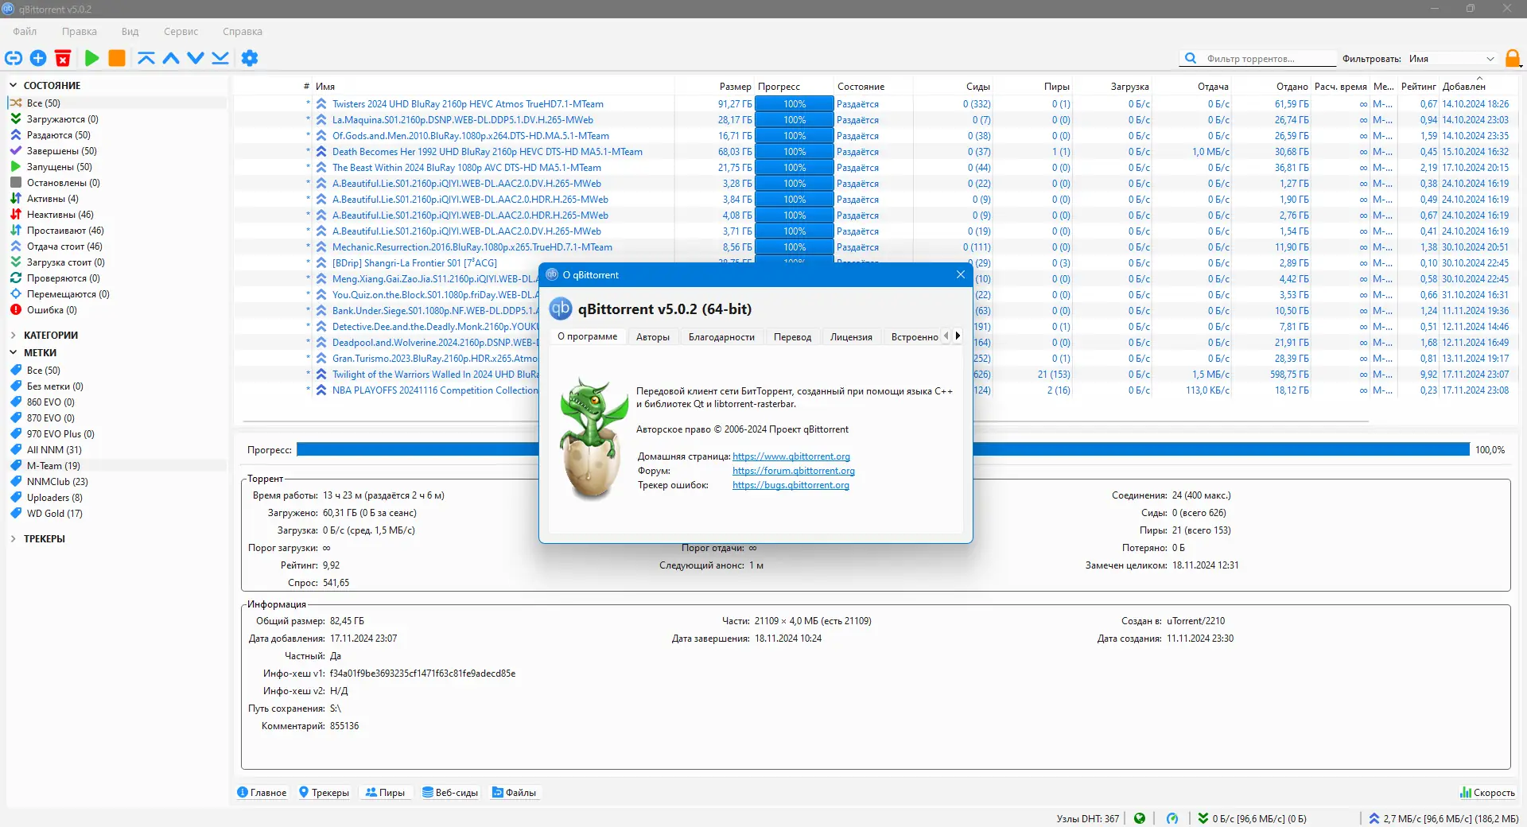Click the add torrent file plus icon
Viewport: 1527px width, 827px height.
pyautogui.click(x=38, y=58)
